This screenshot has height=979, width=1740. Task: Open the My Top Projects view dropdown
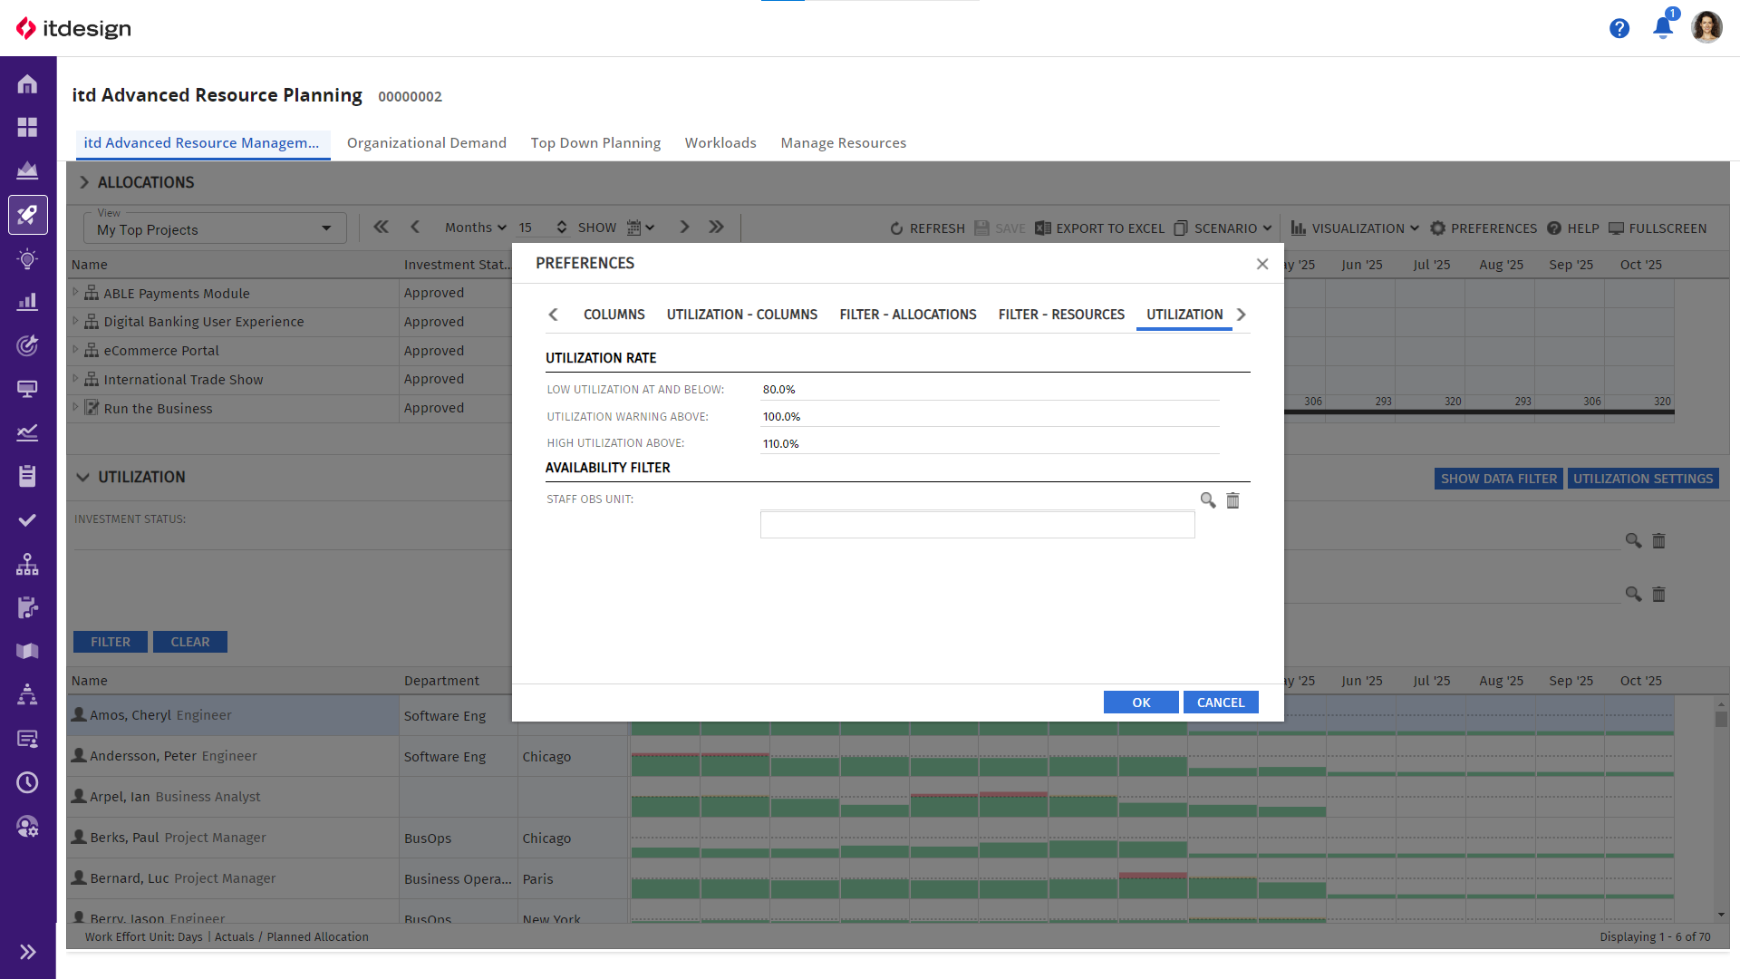[x=215, y=228]
